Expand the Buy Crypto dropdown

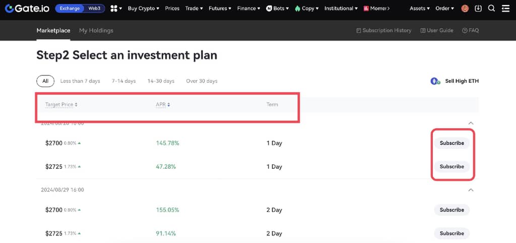pos(143,9)
